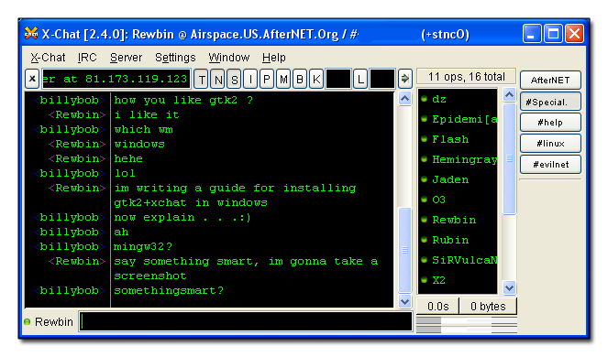Screen dimensions: 608x357
Task: Click the user list scroll down arrow
Action: point(510,287)
